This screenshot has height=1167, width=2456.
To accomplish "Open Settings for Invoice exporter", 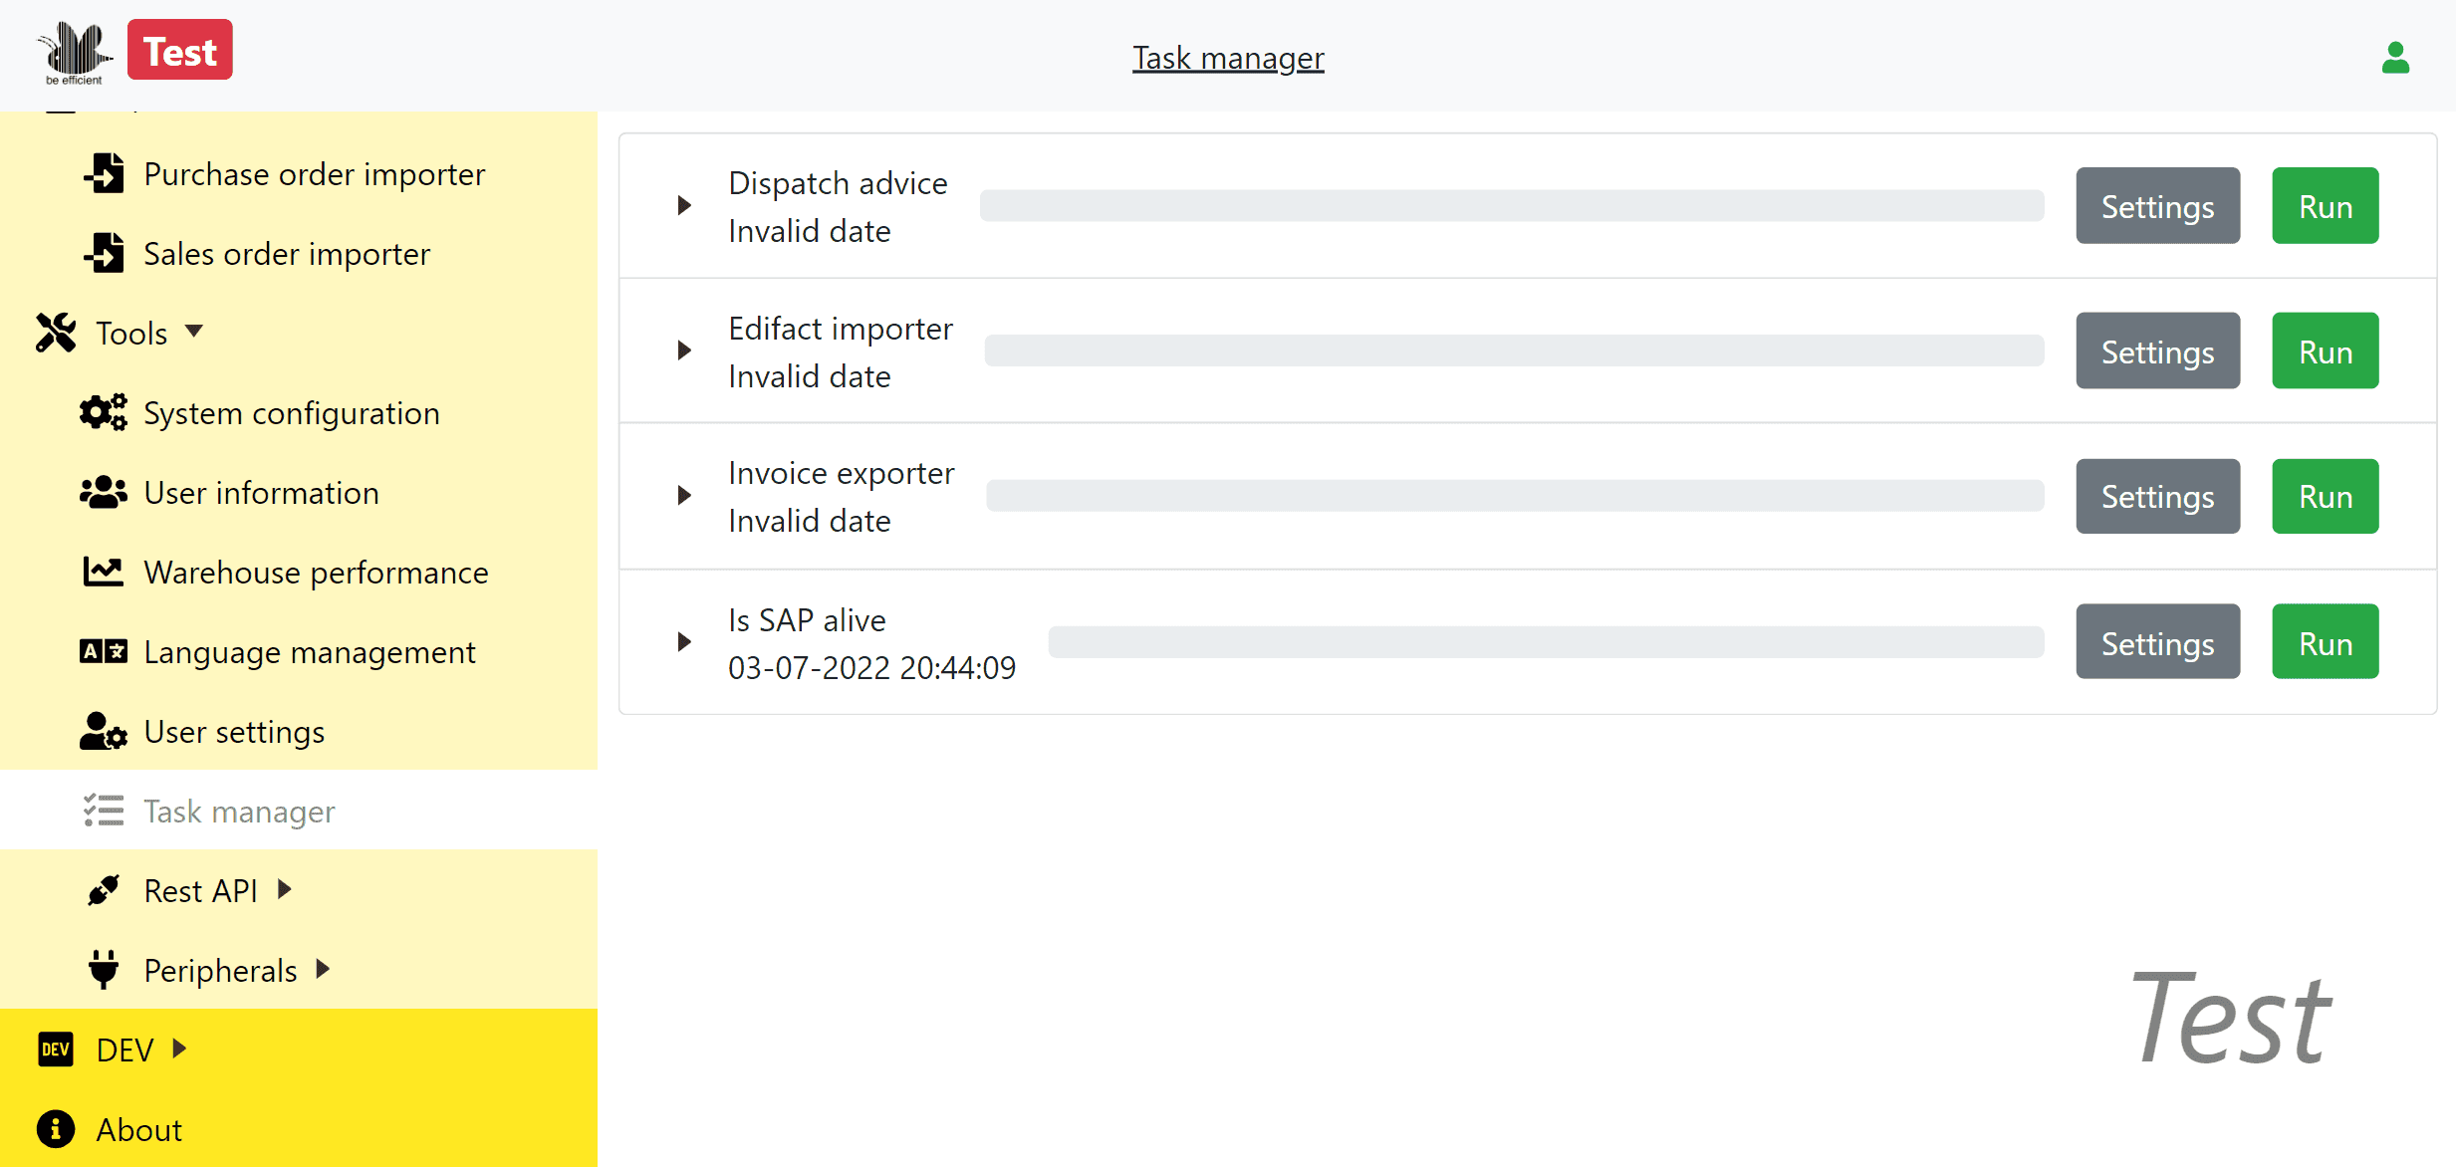I will click(x=2158, y=497).
